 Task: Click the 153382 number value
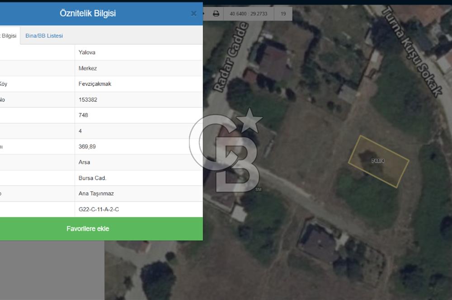click(x=88, y=100)
